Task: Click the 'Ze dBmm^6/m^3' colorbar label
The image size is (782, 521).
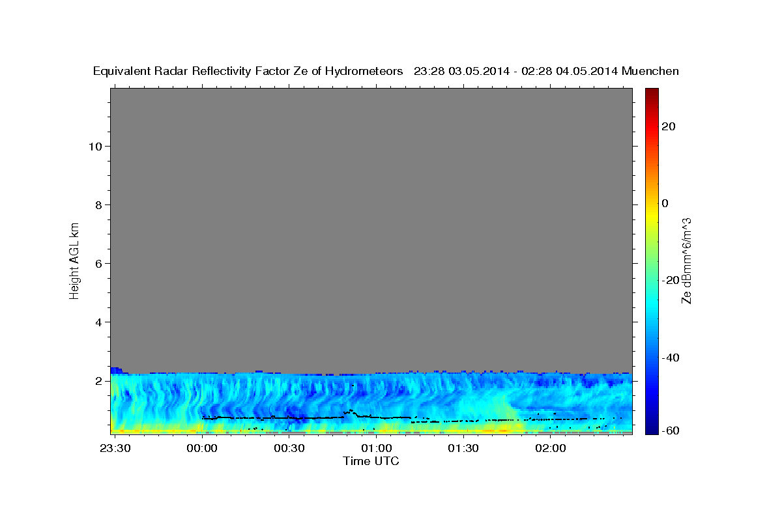Action: (x=686, y=260)
